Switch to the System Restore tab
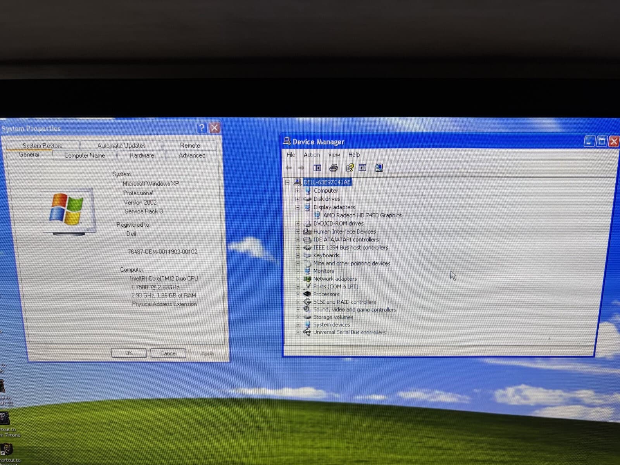 click(x=43, y=145)
